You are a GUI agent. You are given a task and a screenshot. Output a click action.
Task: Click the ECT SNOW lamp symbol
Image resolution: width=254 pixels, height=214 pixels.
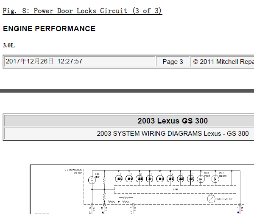click(215, 179)
